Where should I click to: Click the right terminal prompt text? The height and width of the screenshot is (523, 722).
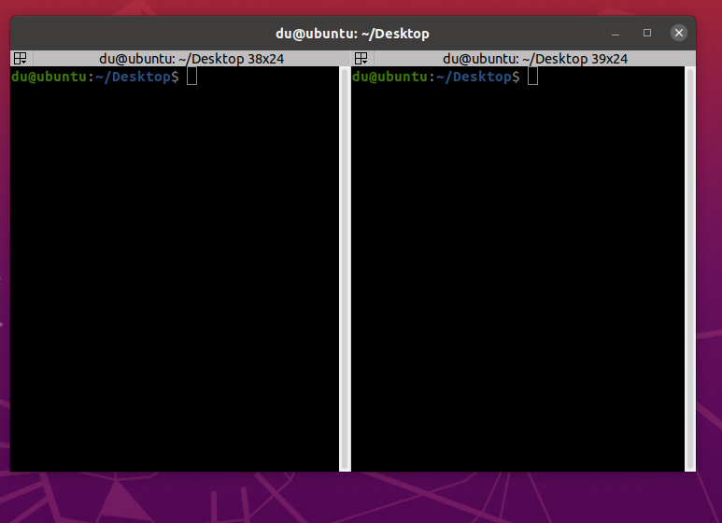(435, 77)
